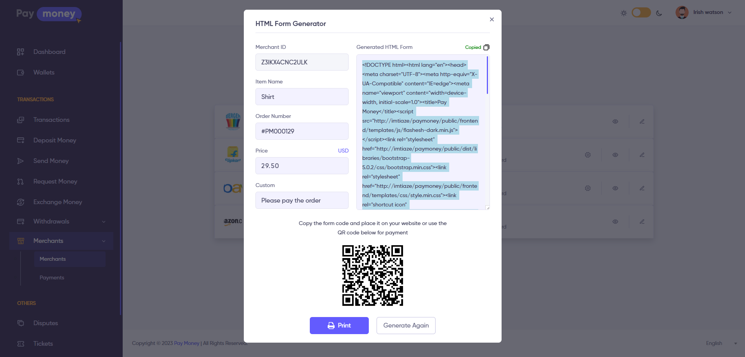Expand the Withdrawals submenu
Screen dimensions: 745x357
point(103,222)
